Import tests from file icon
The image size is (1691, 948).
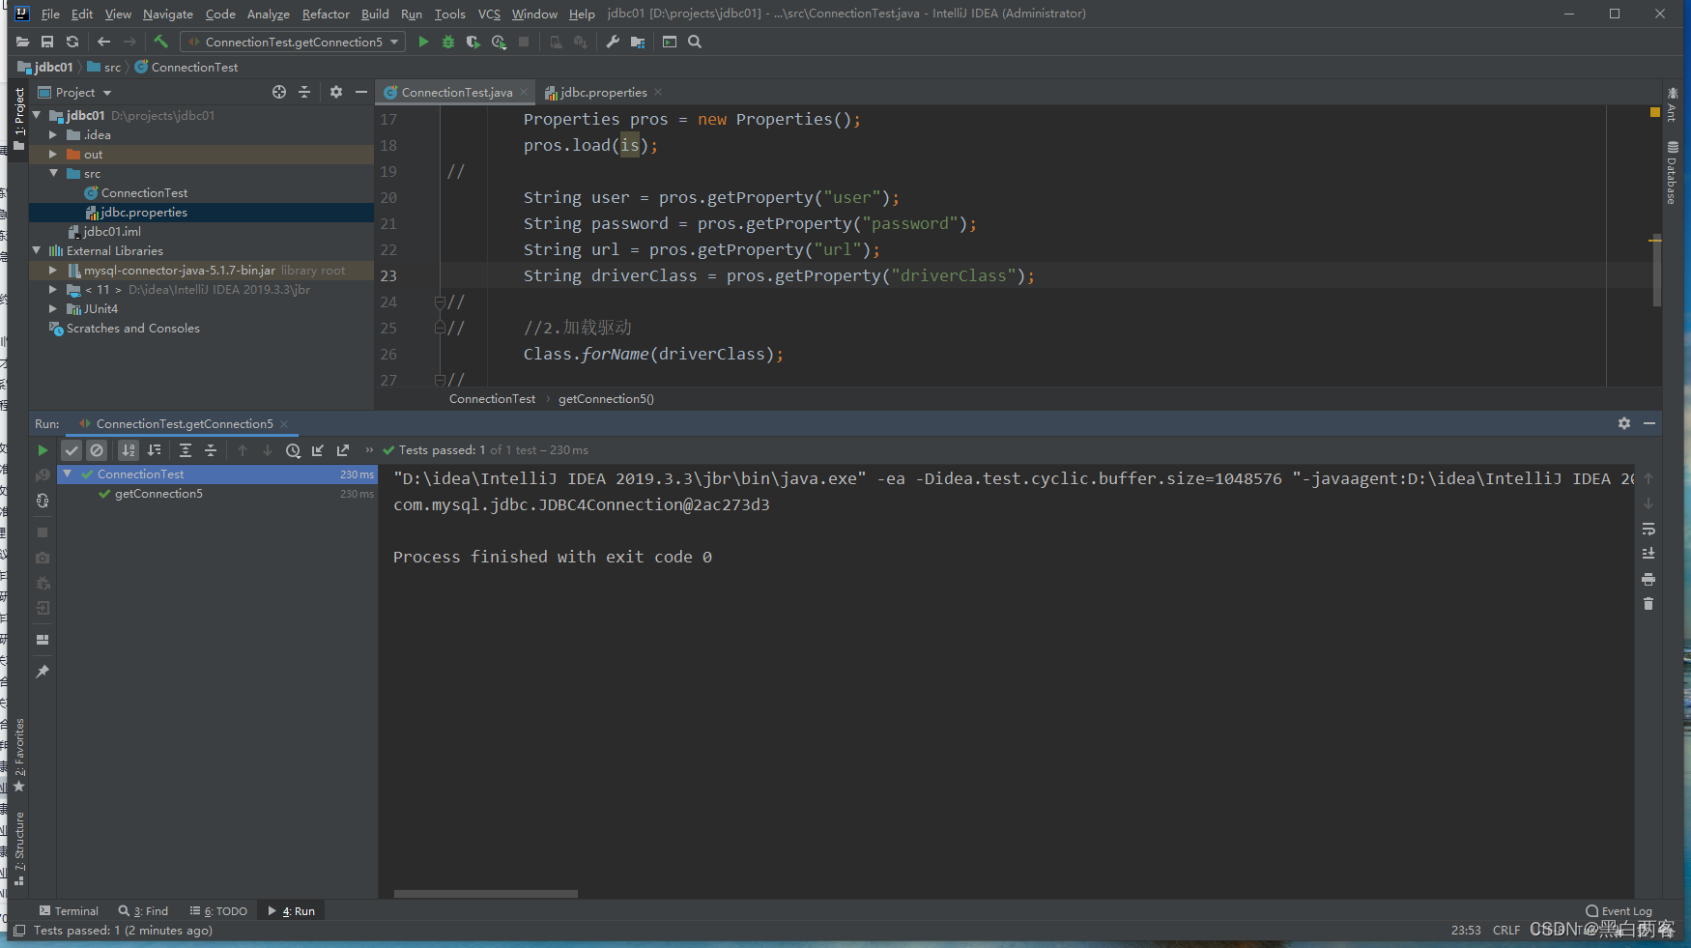coord(318,450)
